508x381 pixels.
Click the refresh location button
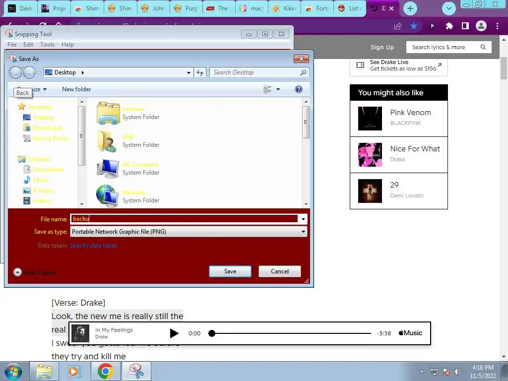coord(200,72)
